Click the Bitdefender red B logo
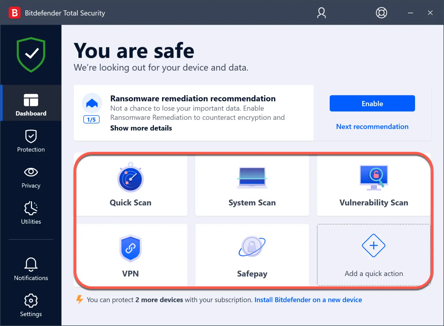The width and height of the screenshot is (444, 326). coord(14,13)
